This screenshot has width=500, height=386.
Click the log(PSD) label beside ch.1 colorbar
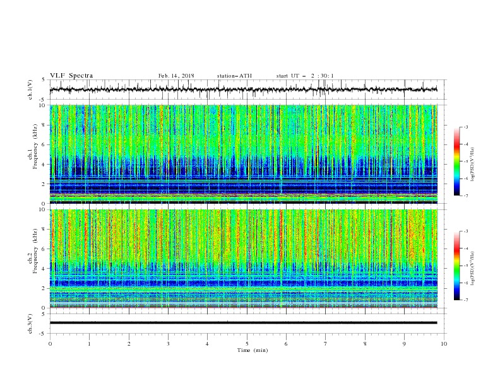pos(473,165)
